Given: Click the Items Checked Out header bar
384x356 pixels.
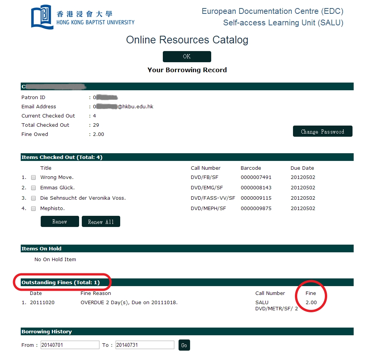Looking at the screenshot, I should (62, 157).
